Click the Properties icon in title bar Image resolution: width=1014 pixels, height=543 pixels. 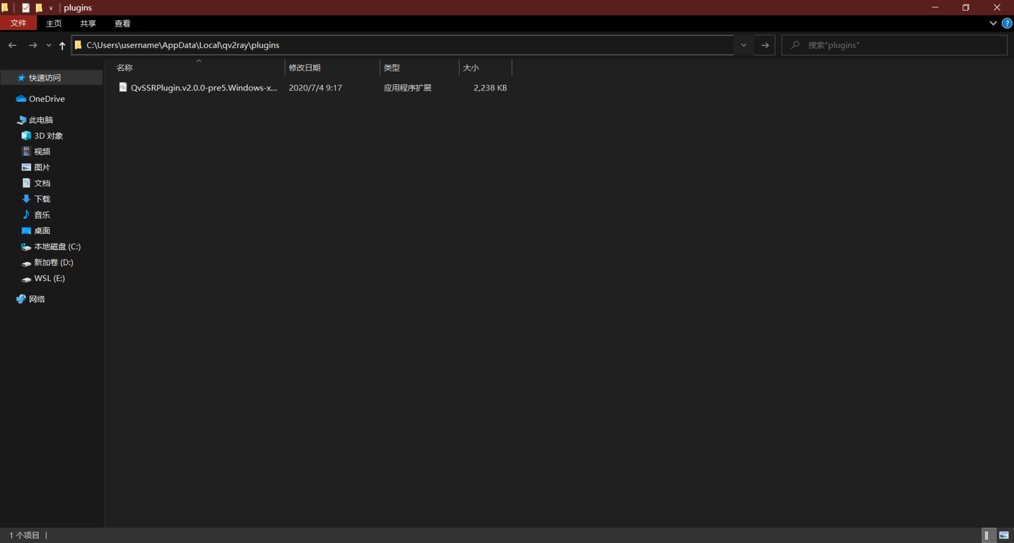coord(25,8)
